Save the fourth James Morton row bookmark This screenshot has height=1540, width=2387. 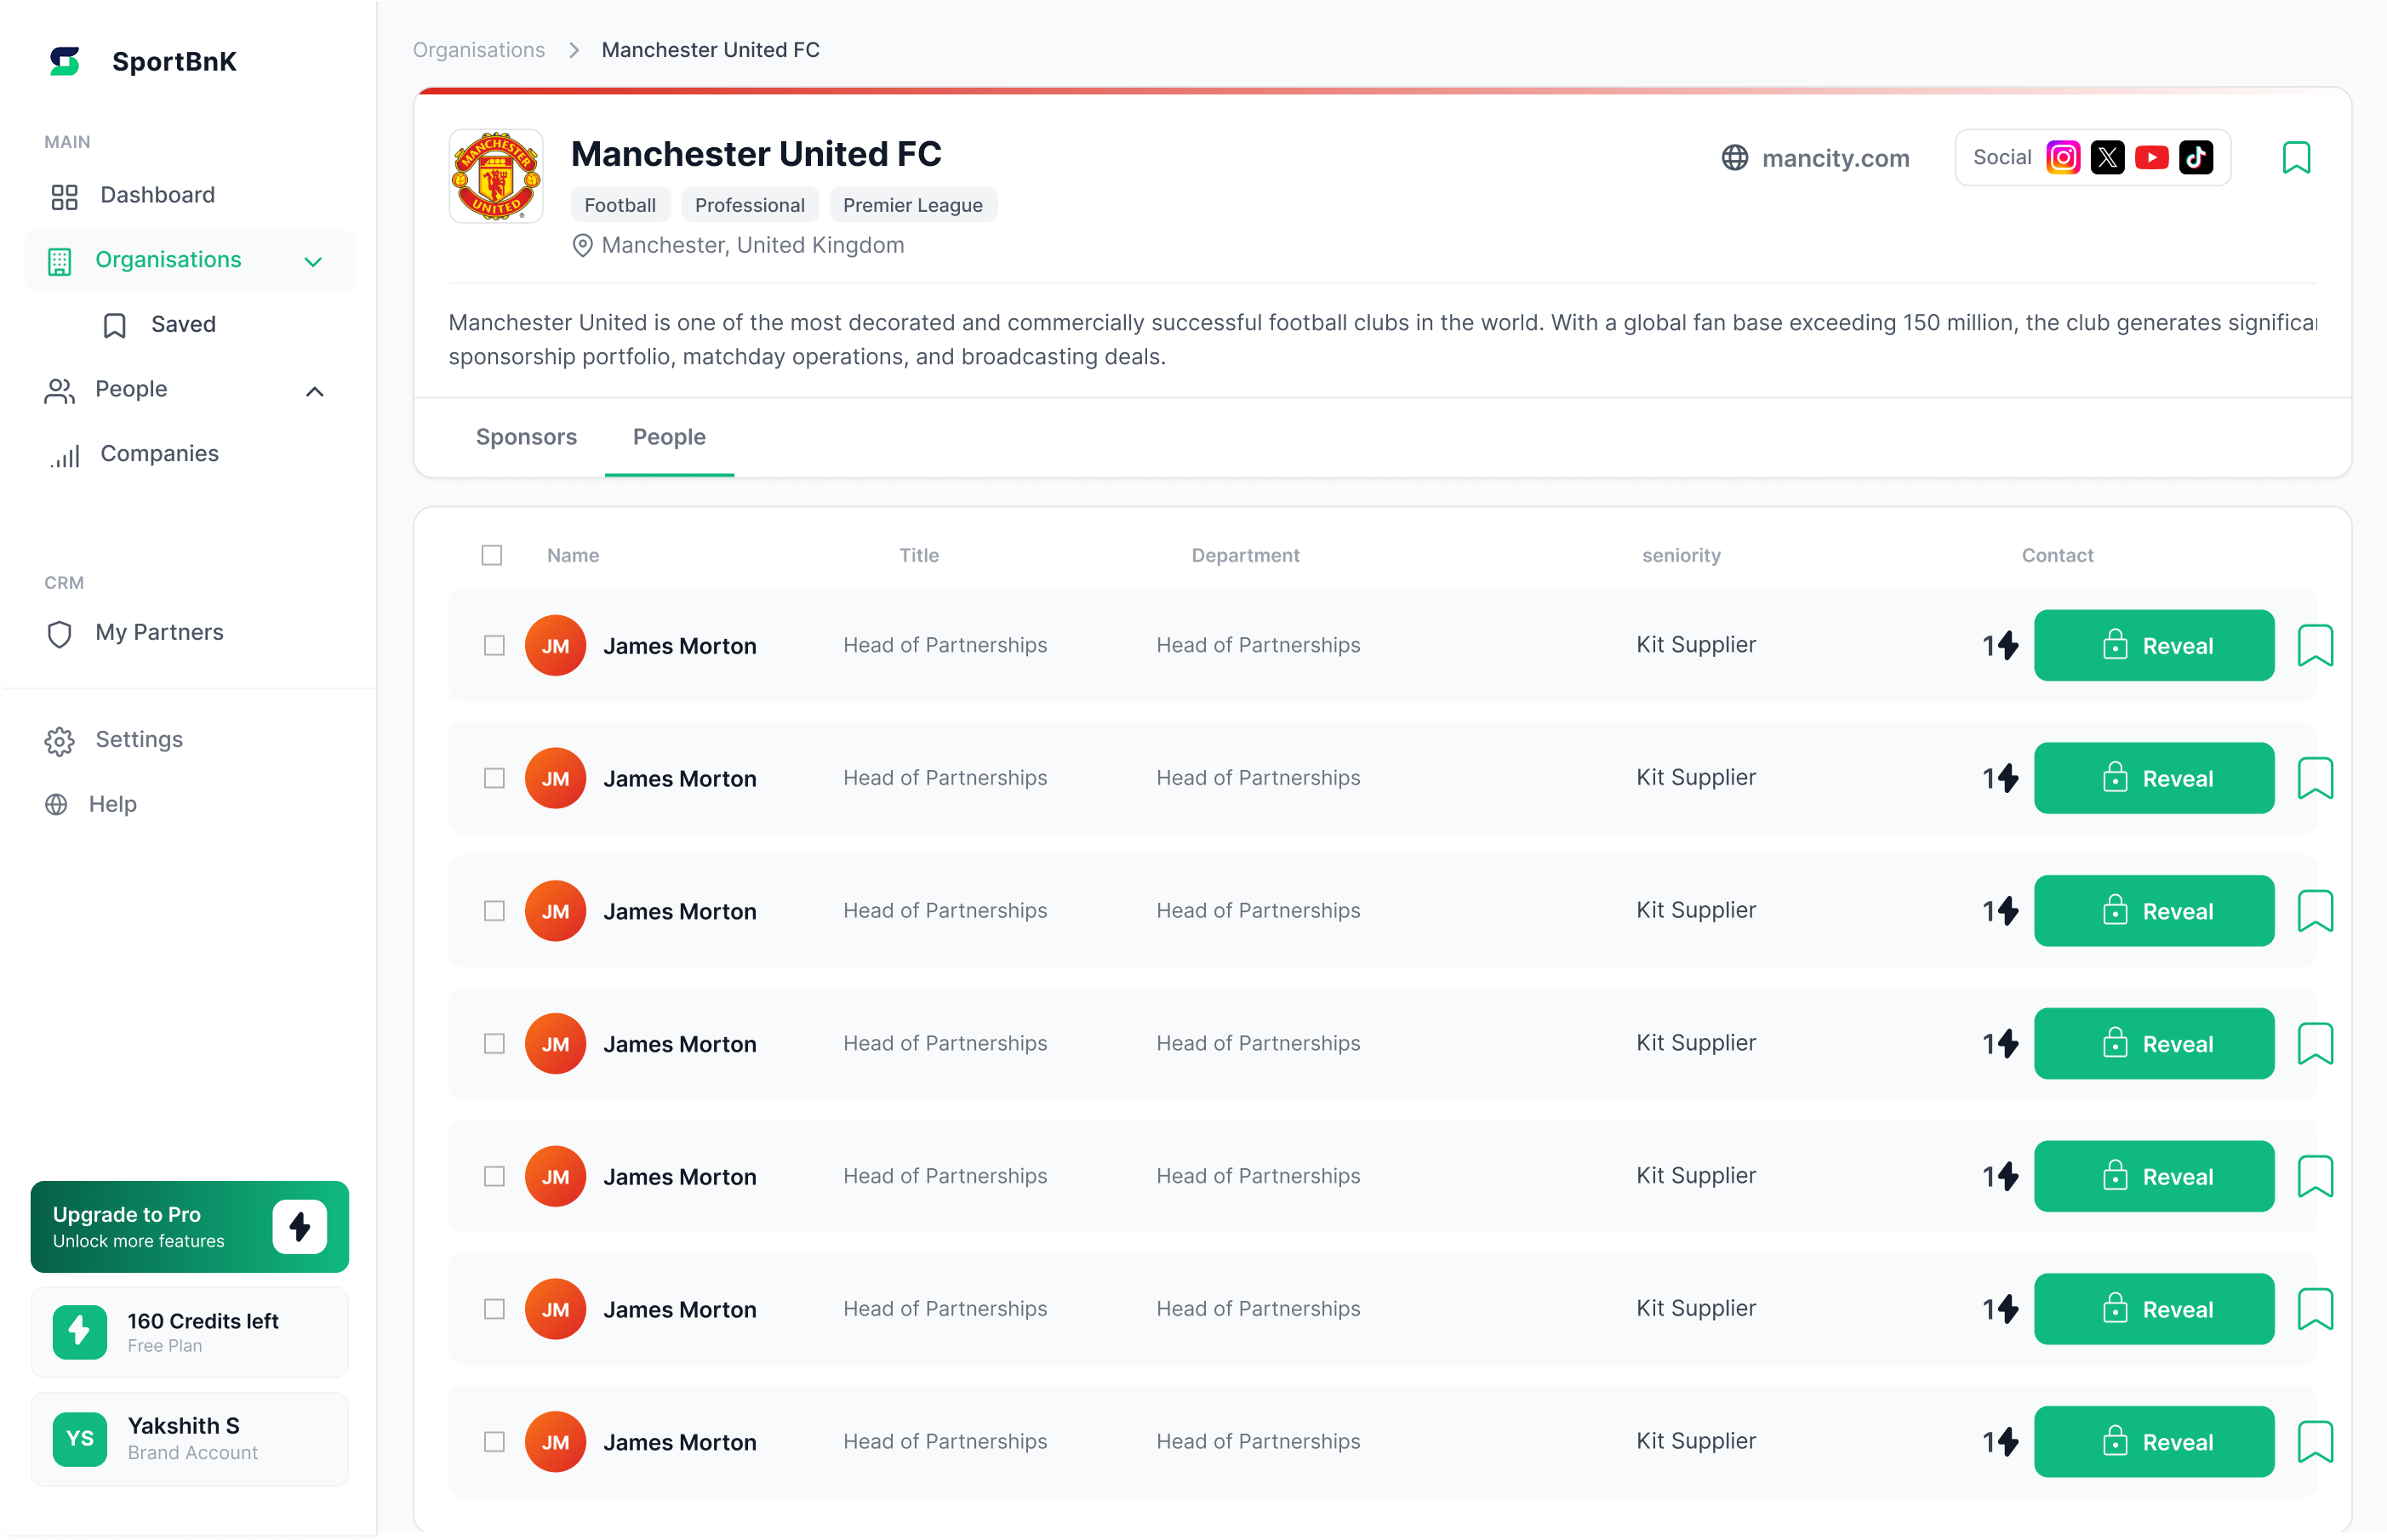click(x=2314, y=1043)
